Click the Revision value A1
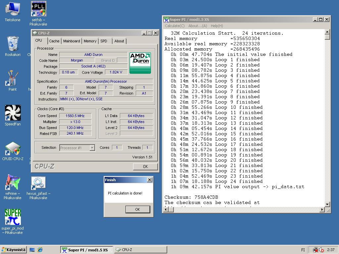339x254 pixels. pyautogui.click(x=144, y=93)
